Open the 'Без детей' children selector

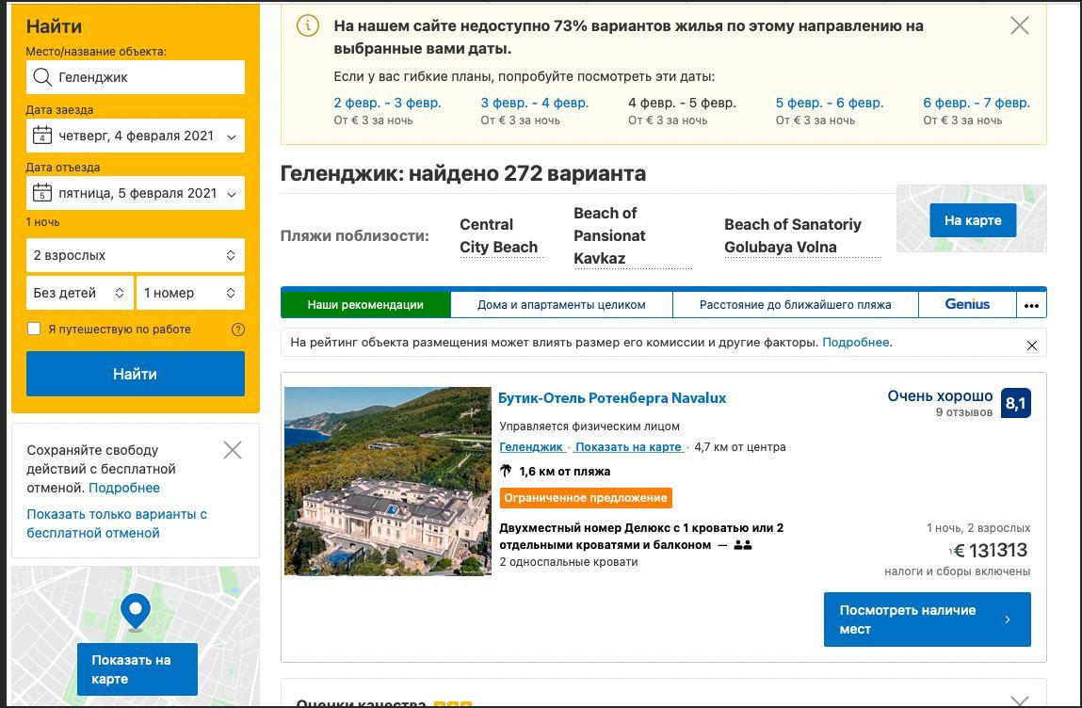point(79,293)
